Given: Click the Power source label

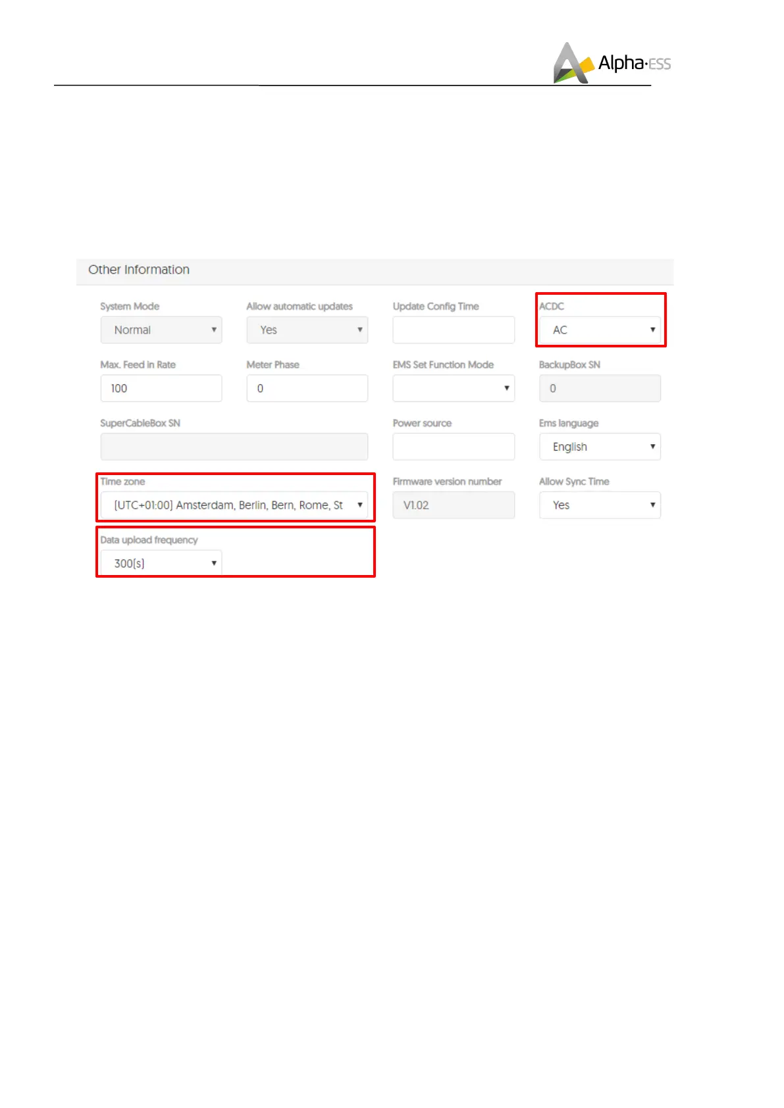Looking at the screenshot, I should click(422, 423).
